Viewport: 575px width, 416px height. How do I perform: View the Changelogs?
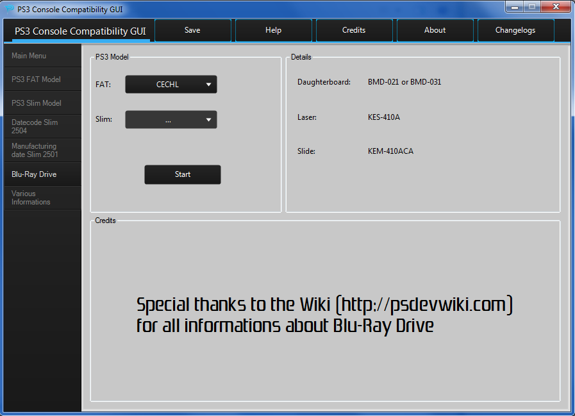coord(515,31)
